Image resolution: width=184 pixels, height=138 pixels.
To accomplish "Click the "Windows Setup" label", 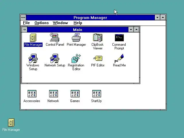I will click(x=33, y=67).
